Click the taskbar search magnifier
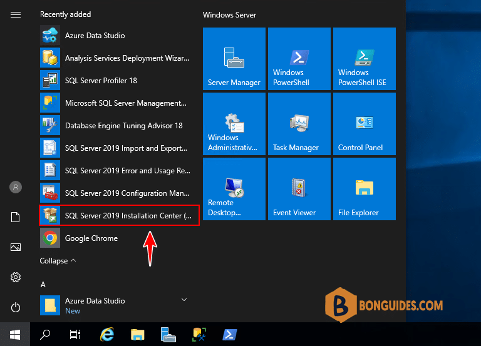The image size is (481, 346). (45, 334)
